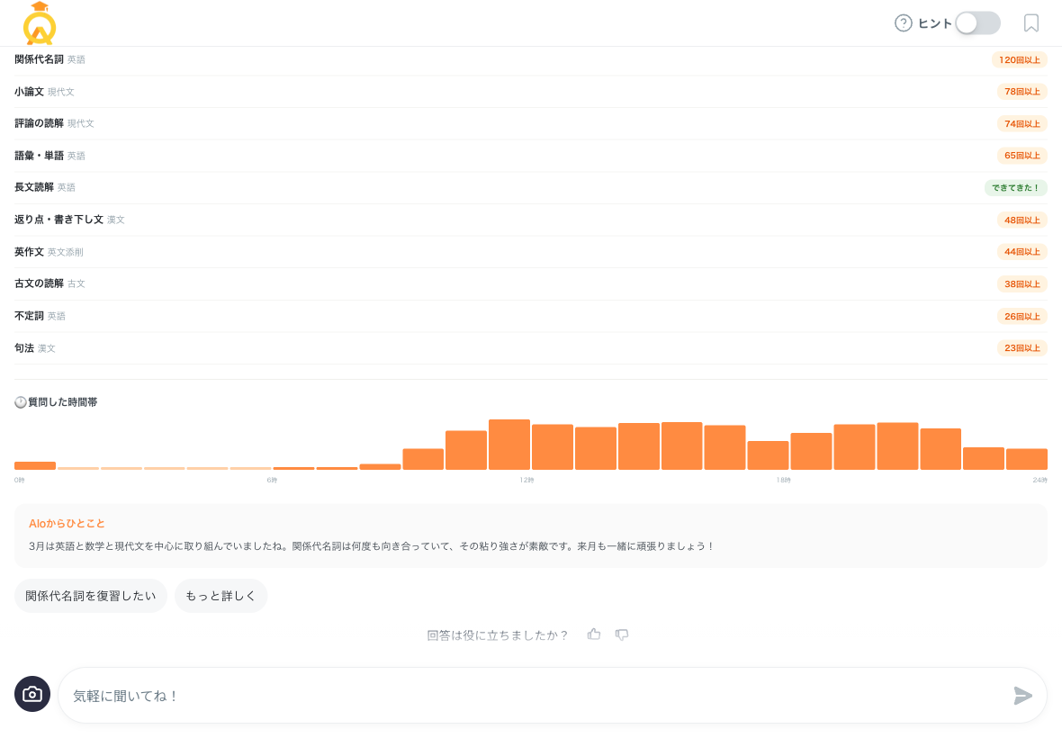Click the 関係代名詞を復習したい suggestion chip
This screenshot has height=738, width=1062.
(x=90, y=596)
